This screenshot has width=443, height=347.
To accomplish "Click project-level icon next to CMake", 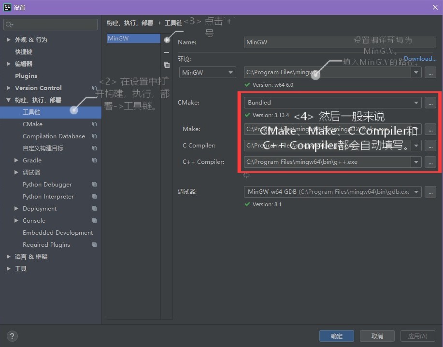I will (x=94, y=124).
